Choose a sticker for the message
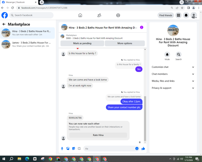Viewport: 202px width, 162px height. click(x=74, y=149)
